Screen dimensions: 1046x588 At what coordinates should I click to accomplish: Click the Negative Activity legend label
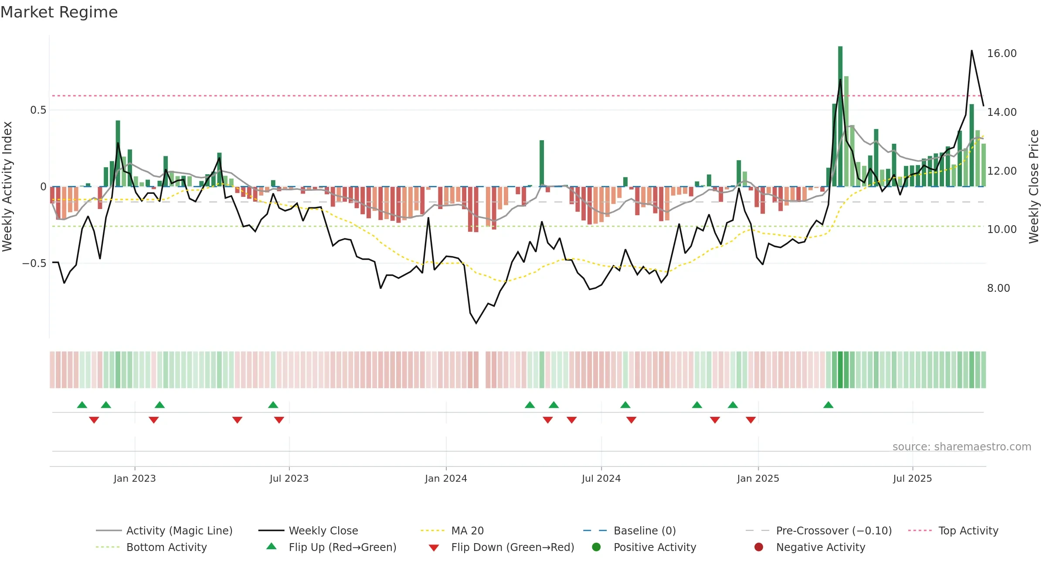[820, 547]
